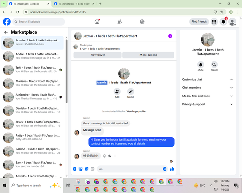The image size is (242, 193).
Task: Click the Name pencil icon
Action: click(131, 92)
